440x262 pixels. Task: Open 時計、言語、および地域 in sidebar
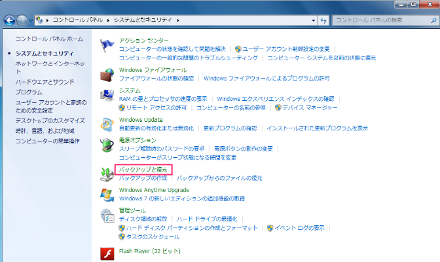(45, 131)
